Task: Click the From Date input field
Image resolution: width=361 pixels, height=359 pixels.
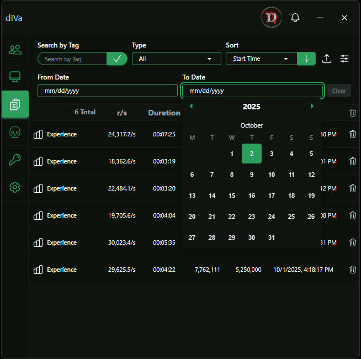Action: click(x=108, y=91)
